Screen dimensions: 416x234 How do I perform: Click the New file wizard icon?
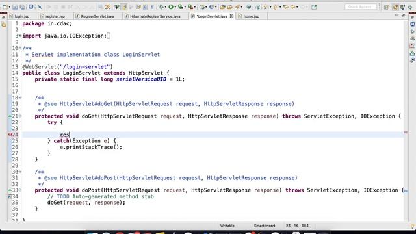(x=5, y=7)
